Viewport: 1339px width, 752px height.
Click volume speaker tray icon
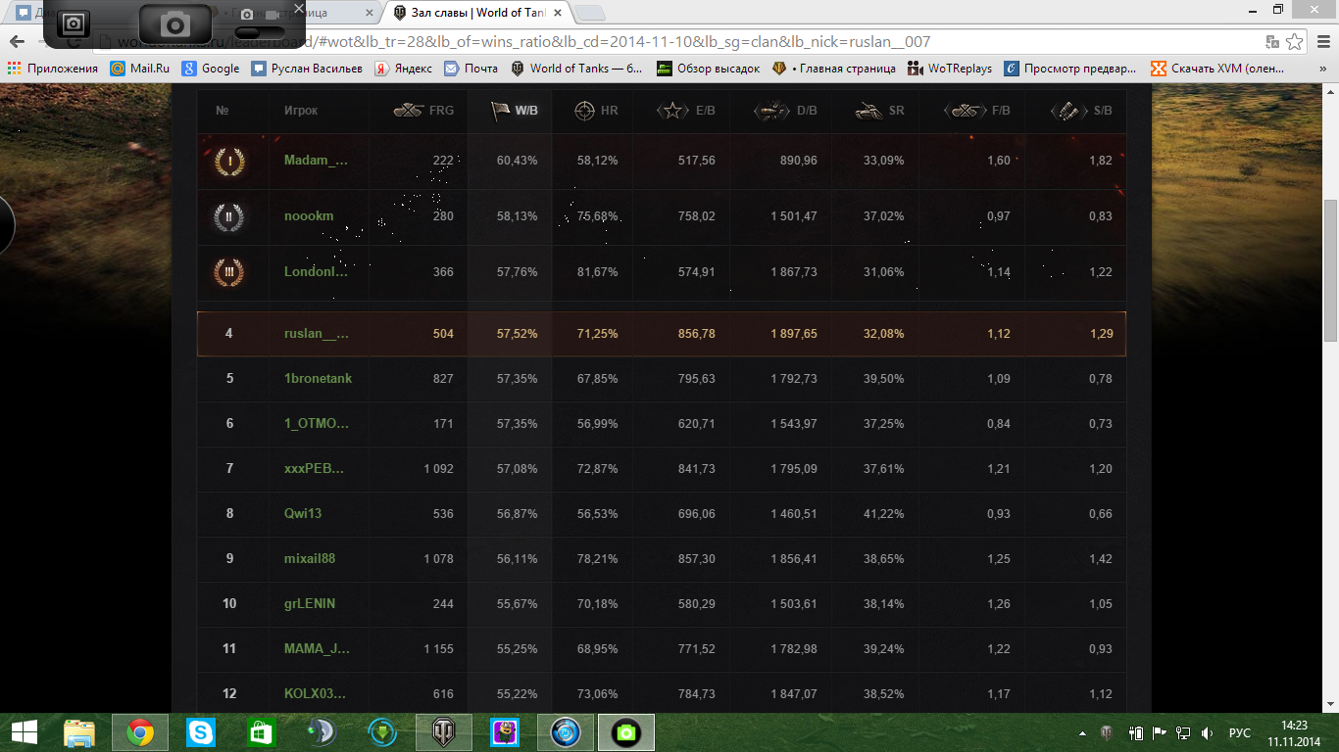[1207, 732]
